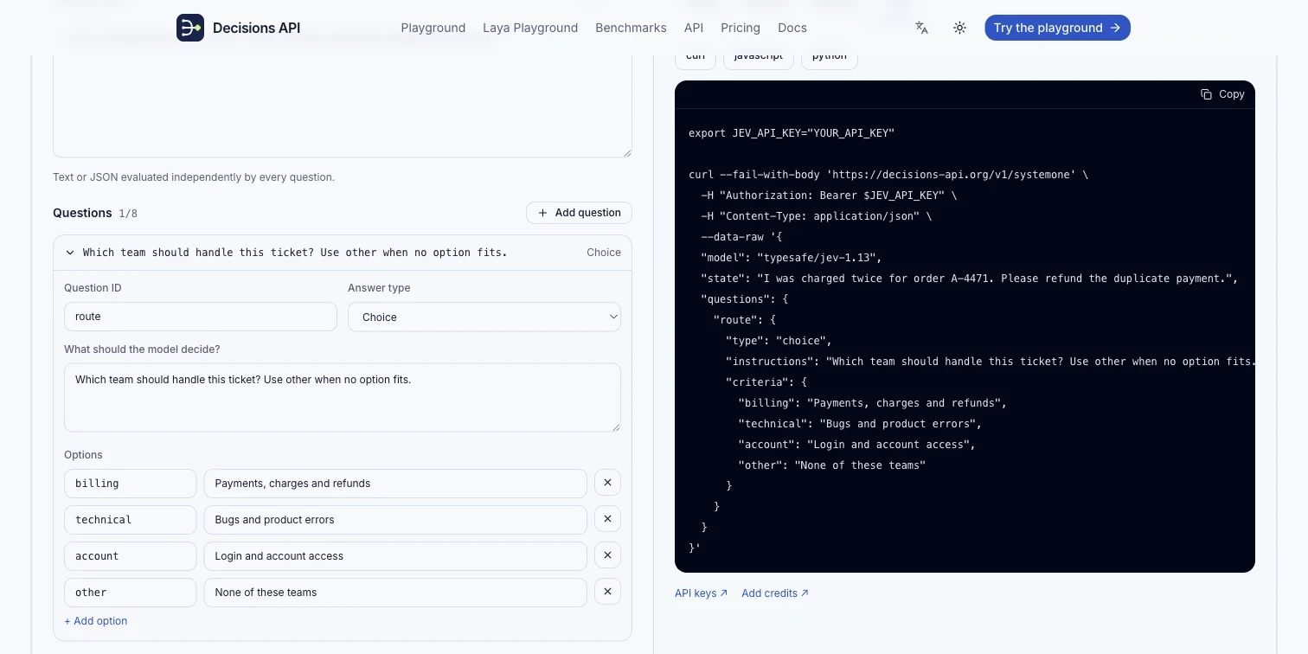Select API in the top navigation
This screenshot has height=654, width=1308.
(694, 28)
